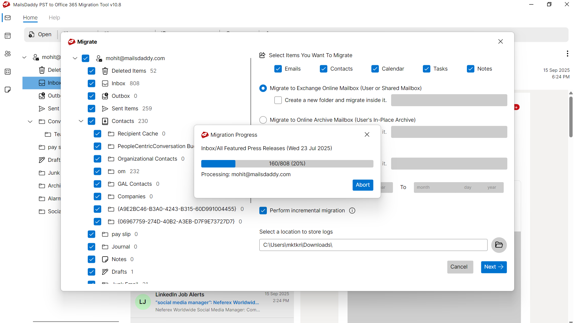Click the browse folder icon for logs location

(x=499, y=245)
